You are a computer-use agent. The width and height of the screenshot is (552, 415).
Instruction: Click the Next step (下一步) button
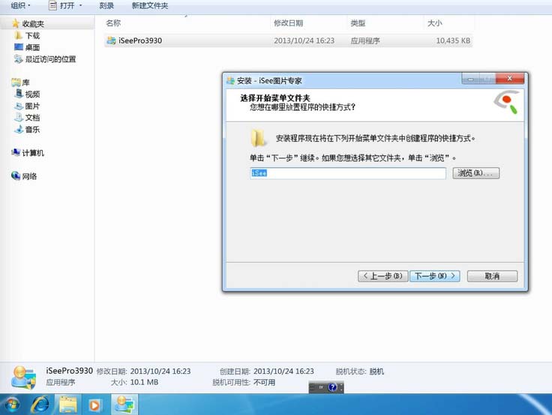click(x=435, y=276)
